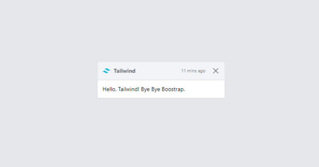Click the Tailwind wave logo icon
319x167 pixels.
(x=106, y=71)
